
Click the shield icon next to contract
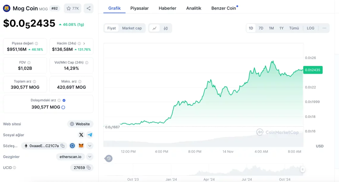[x=72, y=146]
